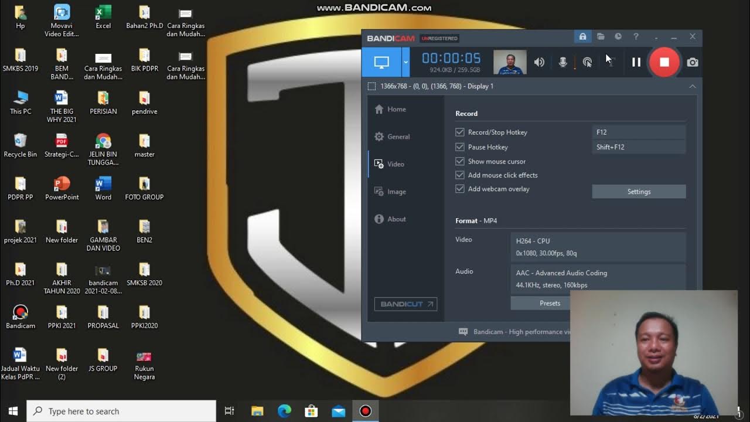Click the Bandicam message speech bubble icon
This screenshot has height=422, width=750.
coord(463,332)
